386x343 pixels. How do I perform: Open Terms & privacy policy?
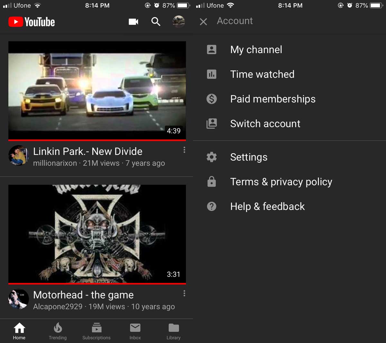[x=289, y=182]
